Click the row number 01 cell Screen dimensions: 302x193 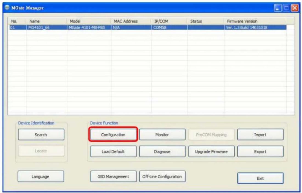[18, 27]
